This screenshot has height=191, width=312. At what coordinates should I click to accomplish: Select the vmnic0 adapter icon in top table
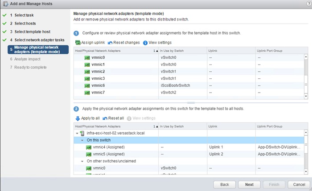coord(87,57)
